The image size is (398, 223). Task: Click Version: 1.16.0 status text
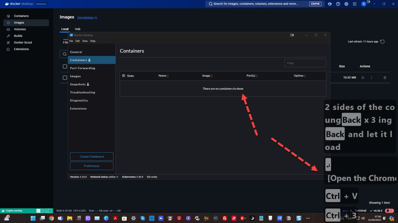click(x=78, y=177)
